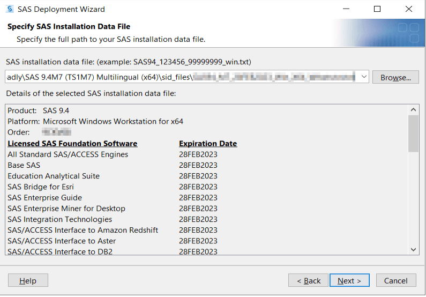This screenshot has width=426, height=297.
Task: Select the 'Base SAS' row
Action: (113, 165)
